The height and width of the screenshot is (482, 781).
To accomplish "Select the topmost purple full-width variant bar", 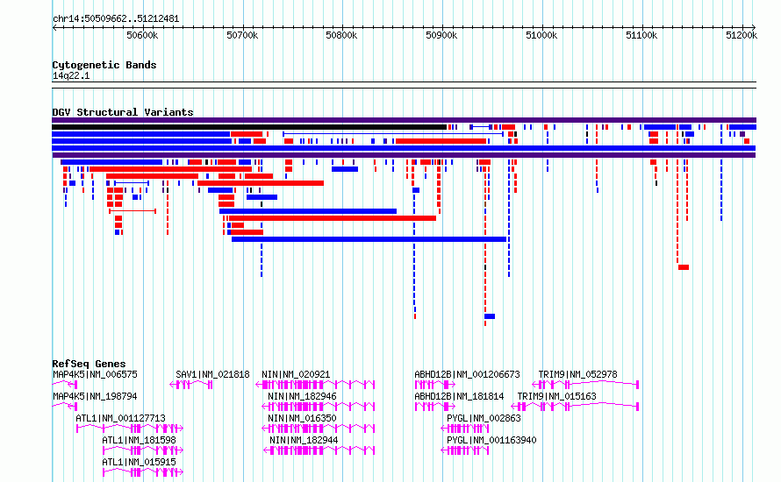I will click(404, 120).
